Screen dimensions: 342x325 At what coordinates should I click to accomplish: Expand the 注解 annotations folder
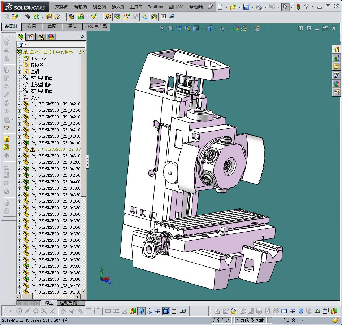pyautogui.click(x=20, y=72)
